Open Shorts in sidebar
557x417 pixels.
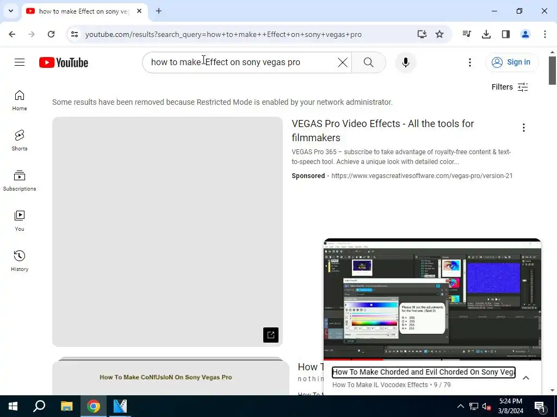pos(20,141)
